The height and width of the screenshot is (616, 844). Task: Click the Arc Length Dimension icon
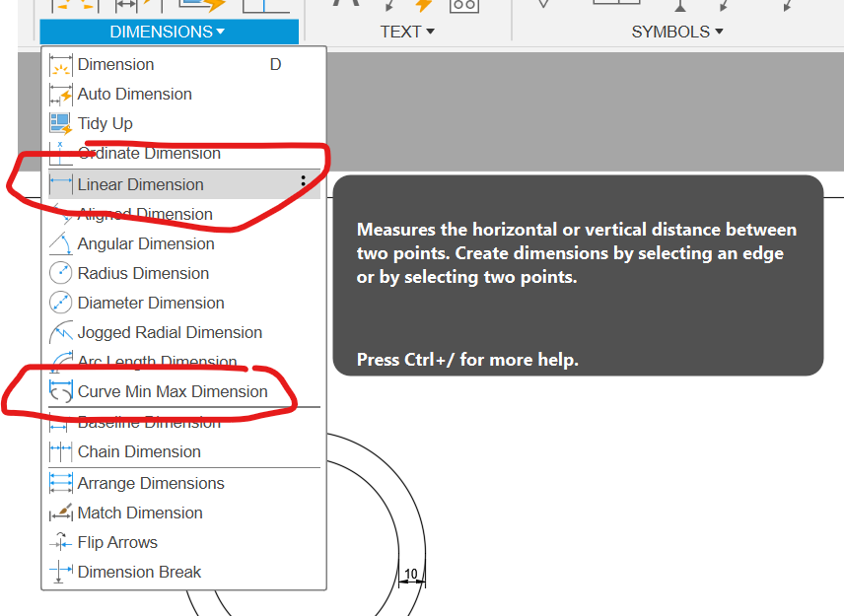click(x=60, y=362)
